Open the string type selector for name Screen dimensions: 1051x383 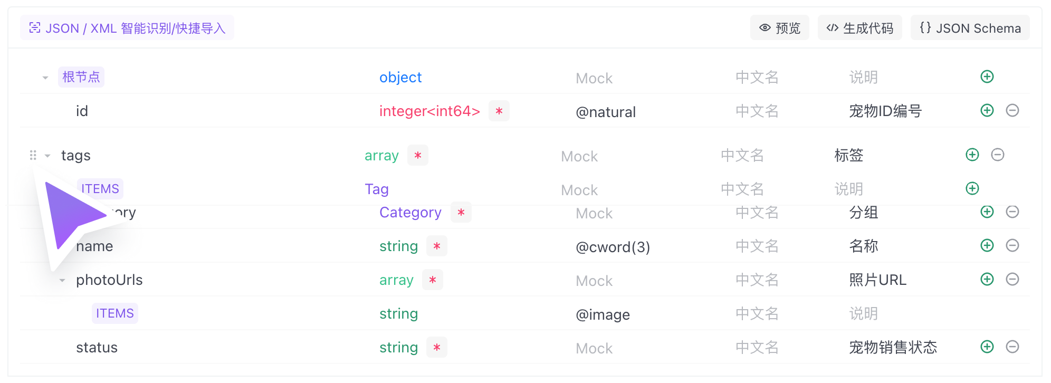pyautogui.click(x=398, y=246)
